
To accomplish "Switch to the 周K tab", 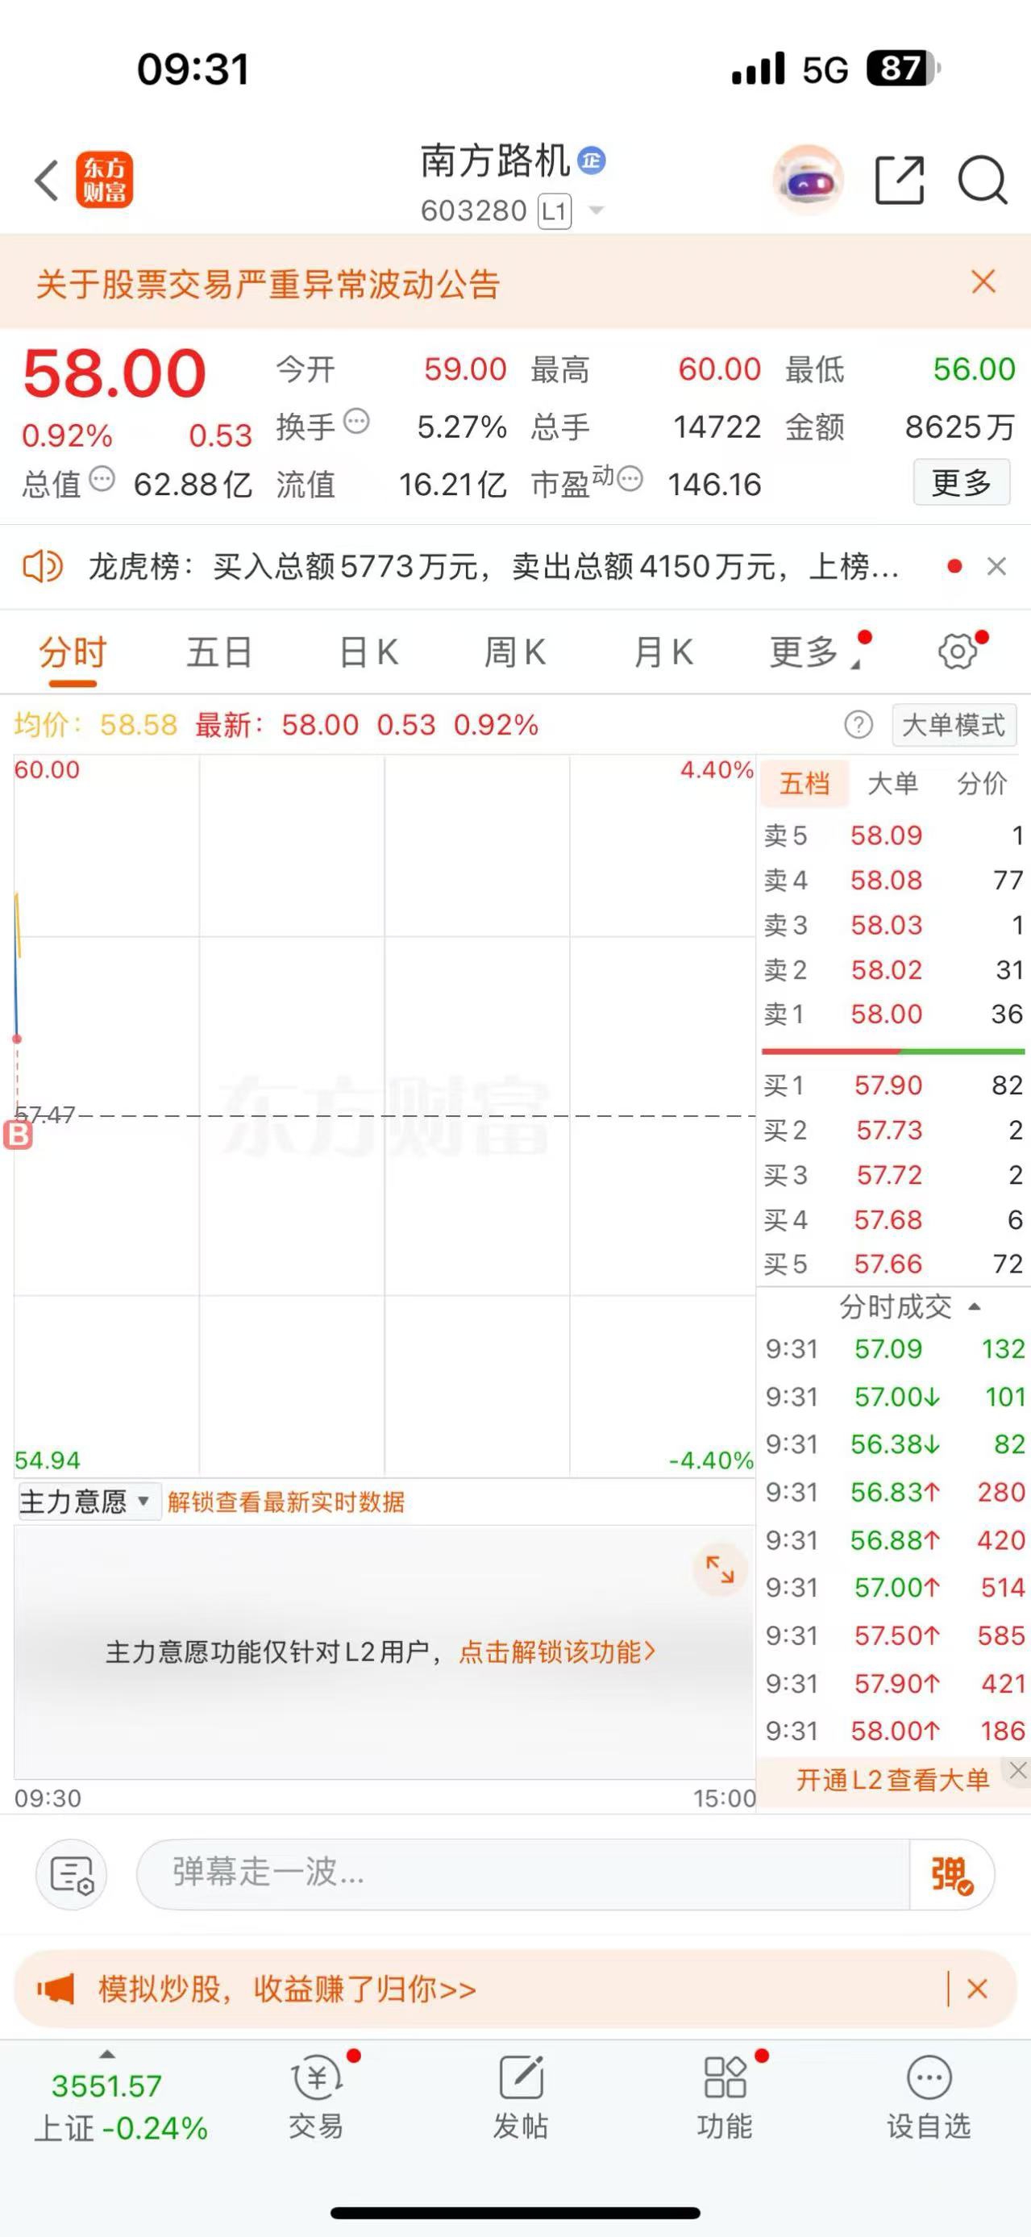I will 514,652.
